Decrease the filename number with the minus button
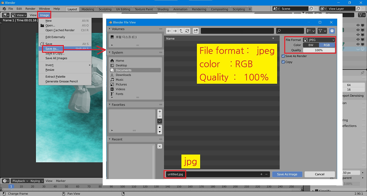The height and width of the screenshot is (196, 367). point(266,174)
